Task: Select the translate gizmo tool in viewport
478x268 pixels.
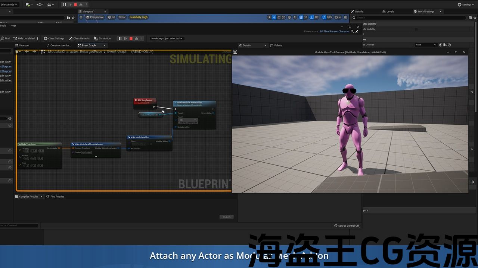Action: [x=274, y=17]
